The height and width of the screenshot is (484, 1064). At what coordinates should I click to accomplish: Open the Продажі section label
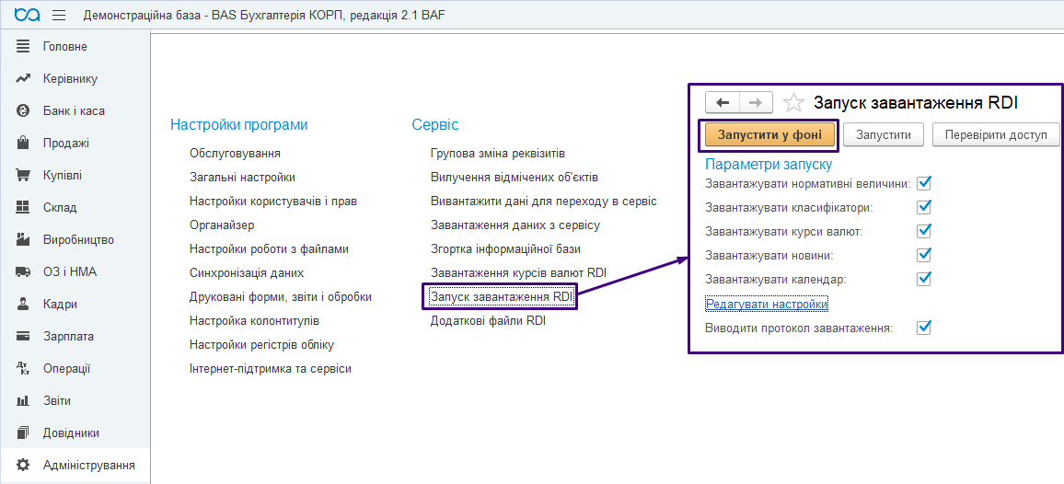66,144
